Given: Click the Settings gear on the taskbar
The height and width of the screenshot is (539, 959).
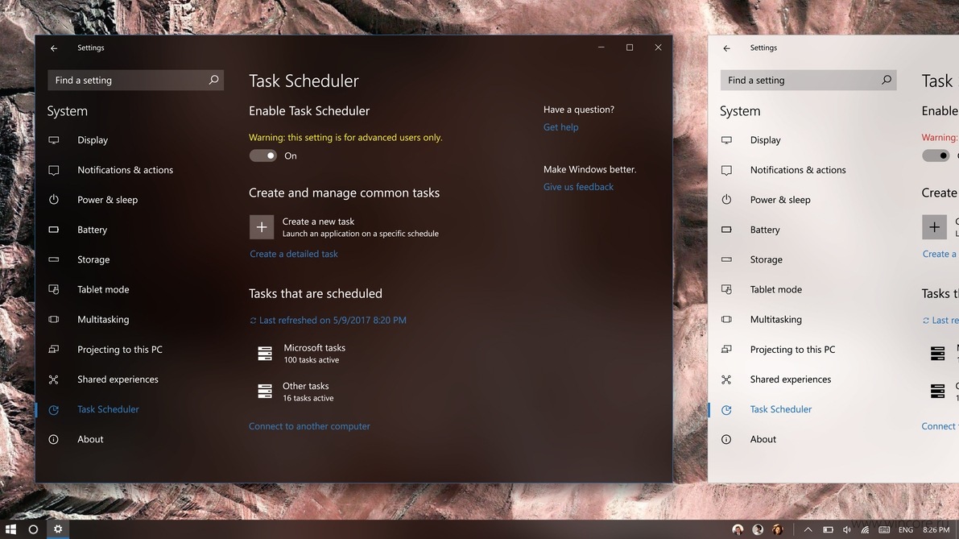Looking at the screenshot, I should [58, 529].
